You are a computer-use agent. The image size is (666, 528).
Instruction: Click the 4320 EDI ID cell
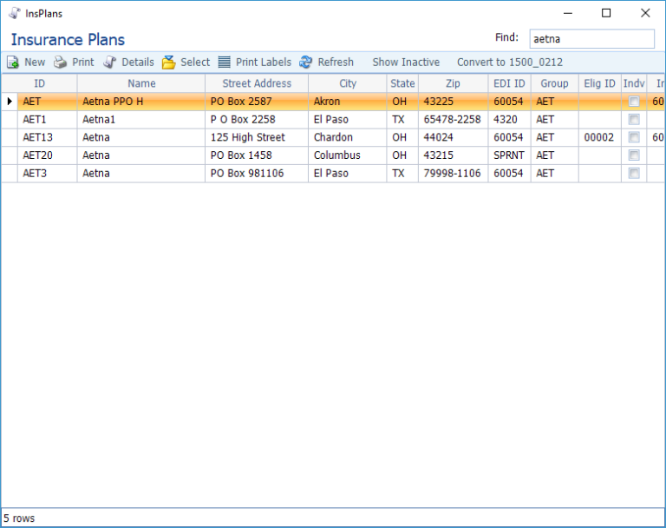(509, 120)
